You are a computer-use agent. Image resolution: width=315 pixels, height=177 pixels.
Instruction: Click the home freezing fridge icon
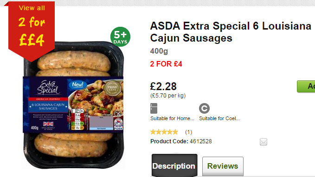coord(154,108)
